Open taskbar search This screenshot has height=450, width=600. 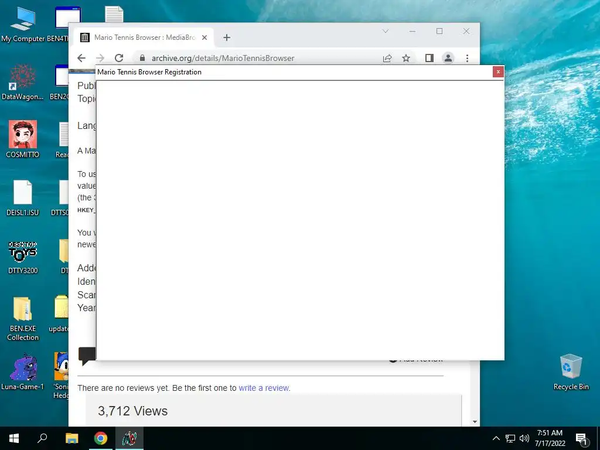(x=42, y=438)
